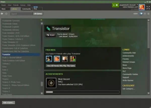151x108 pixels.
Task: Open the Related Groups link
Action: (129, 62)
